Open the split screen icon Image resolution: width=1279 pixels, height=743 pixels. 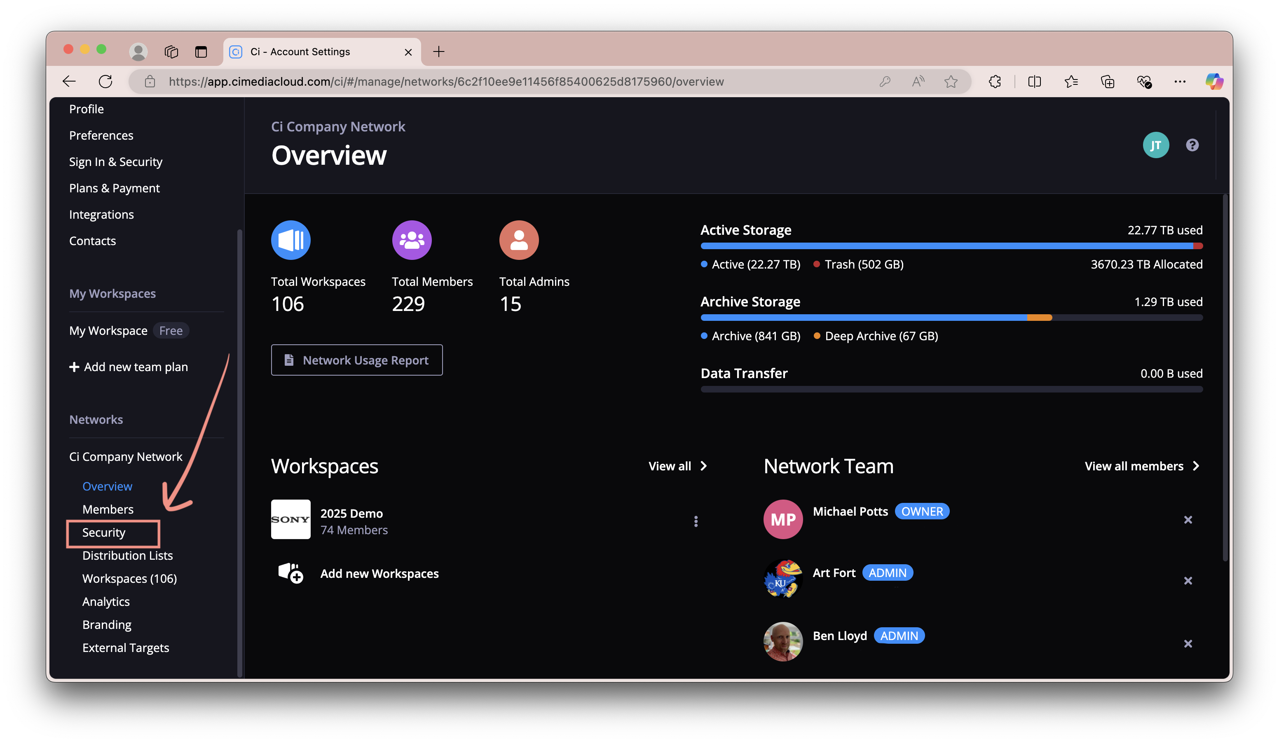[x=1034, y=82]
